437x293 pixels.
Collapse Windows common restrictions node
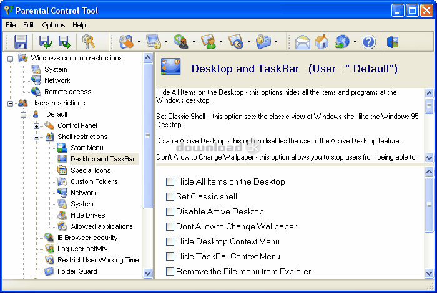pyautogui.click(x=11, y=59)
